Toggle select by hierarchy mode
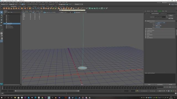The image size is (177, 99). tap(21, 4)
